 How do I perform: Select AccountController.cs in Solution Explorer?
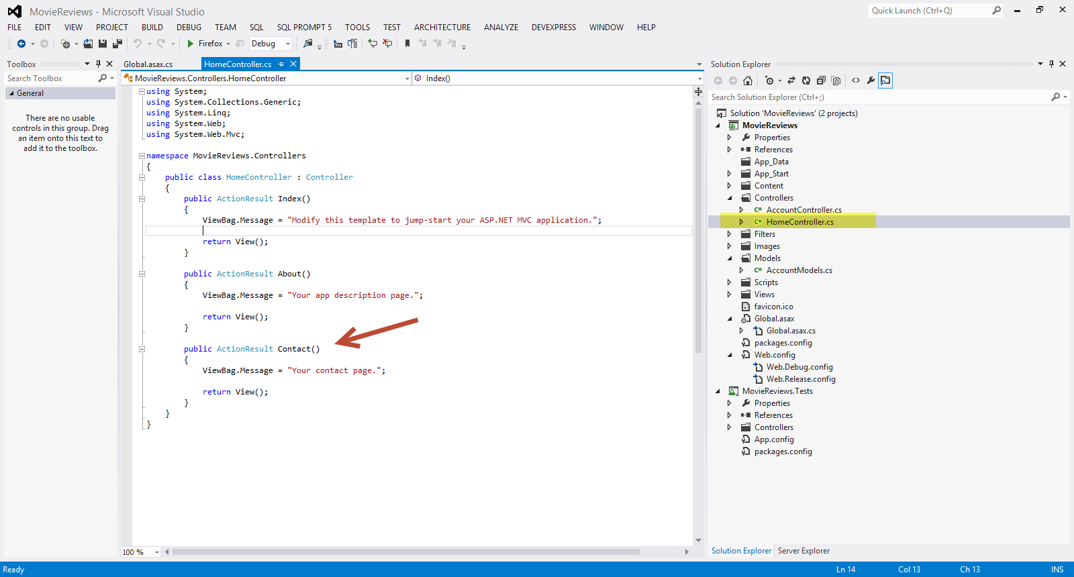(804, 210)
